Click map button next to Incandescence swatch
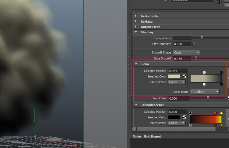This screenshot has width=229, height=148. [x=185, y=117]
